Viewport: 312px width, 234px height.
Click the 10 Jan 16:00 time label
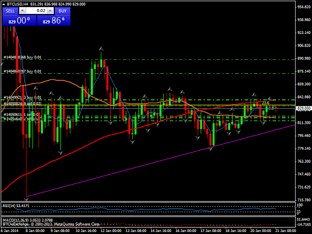coord(86,231)
